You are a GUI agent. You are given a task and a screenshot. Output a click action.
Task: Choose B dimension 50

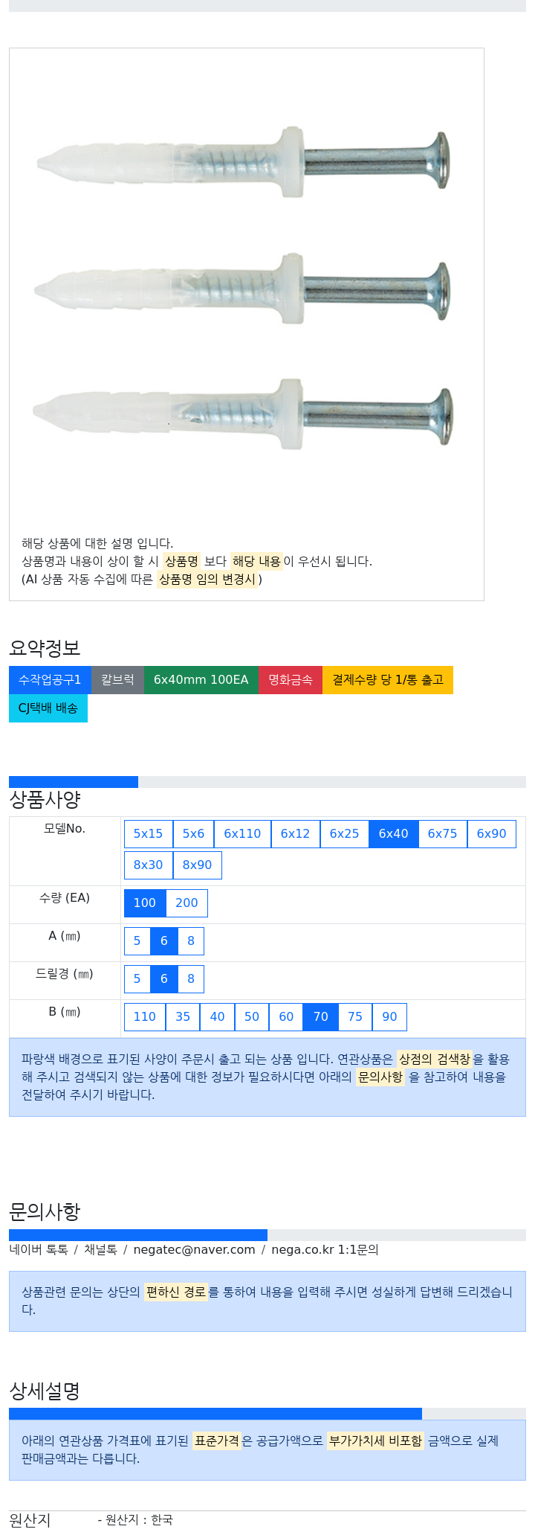pos(252,1016)
